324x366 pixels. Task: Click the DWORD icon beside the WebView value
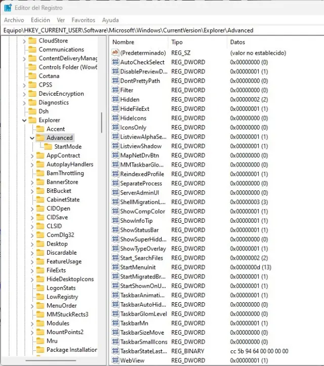pos(115,360)
